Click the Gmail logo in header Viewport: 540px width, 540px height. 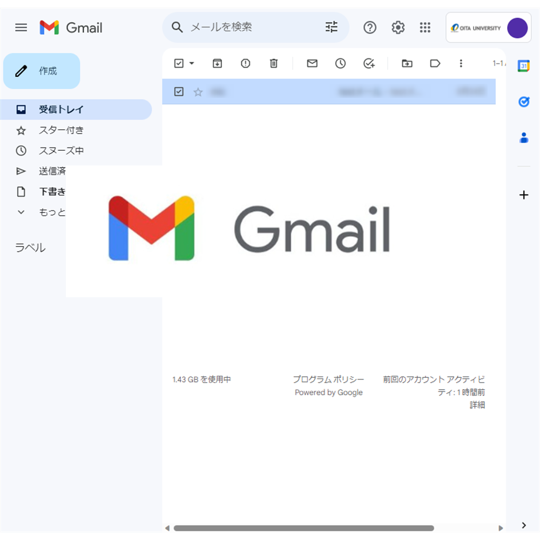(x=71, y=27)
